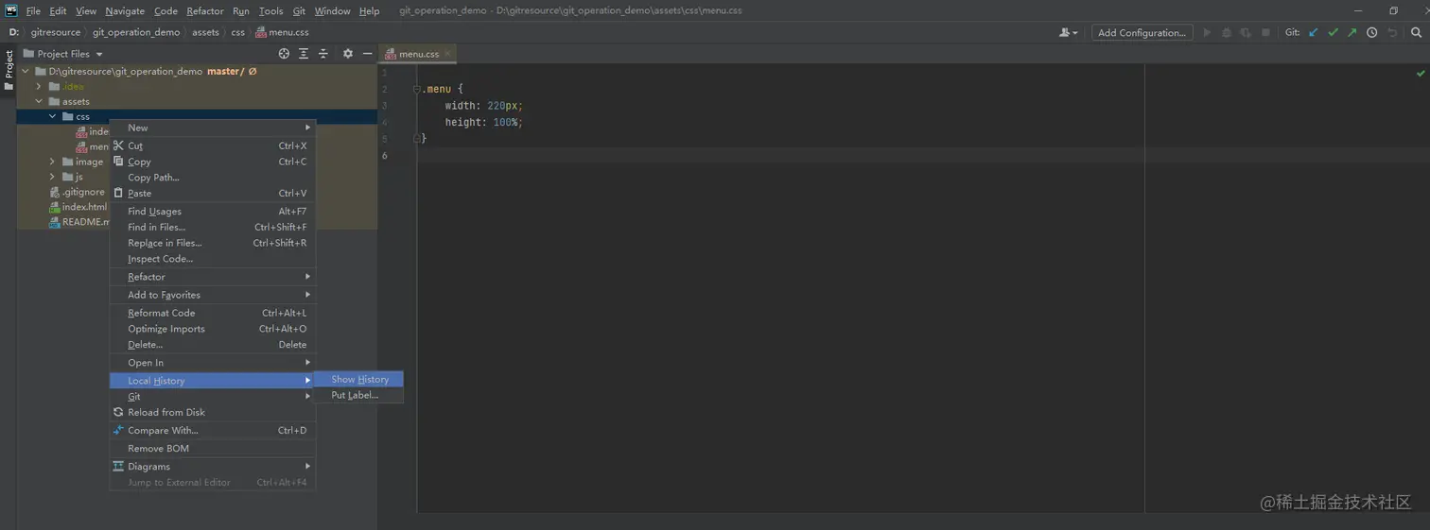Expand Add to Favorites submenu
This screenshot has height=530, width=1430.
(x=213, y=295)
